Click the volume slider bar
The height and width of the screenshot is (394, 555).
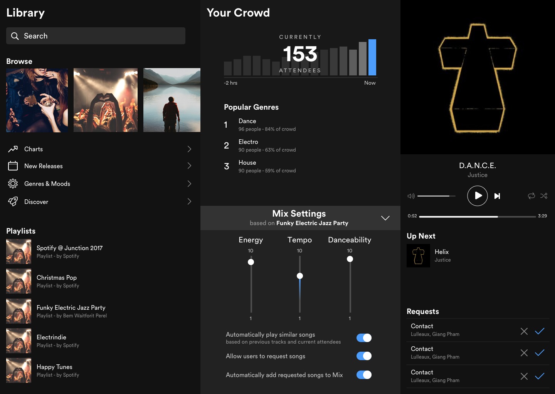pyautogui.click(x=436, y=196)
